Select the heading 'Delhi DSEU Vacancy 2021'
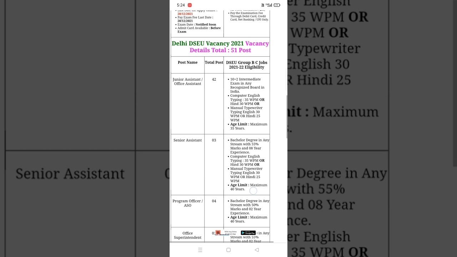457x257 pixels. point(208,44)
